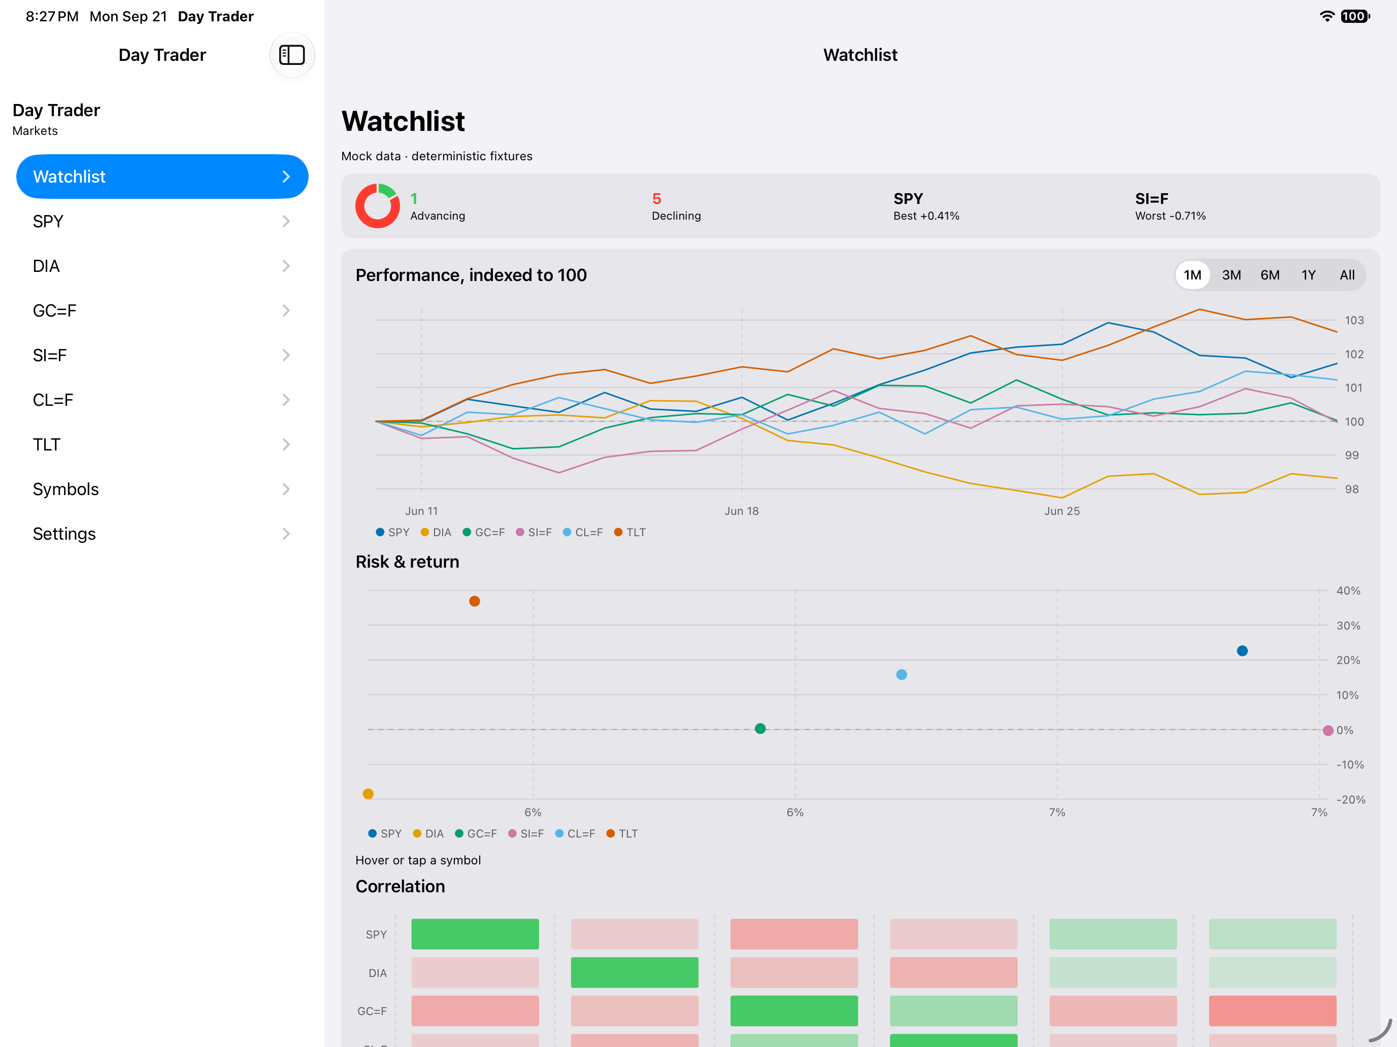Open the Watchlist sidebar item
Screen dimensions: 1397x1047
click(x=162, y=177)
